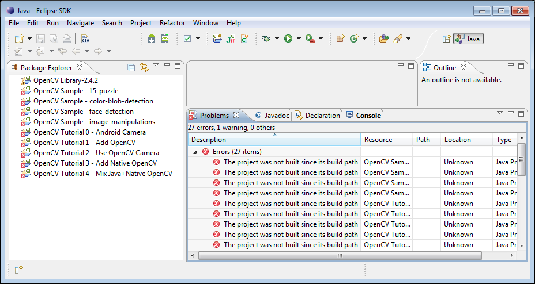Open the Android Virtual Device Manager icon
The image size is (535, 284).
(x=165, y=39)
